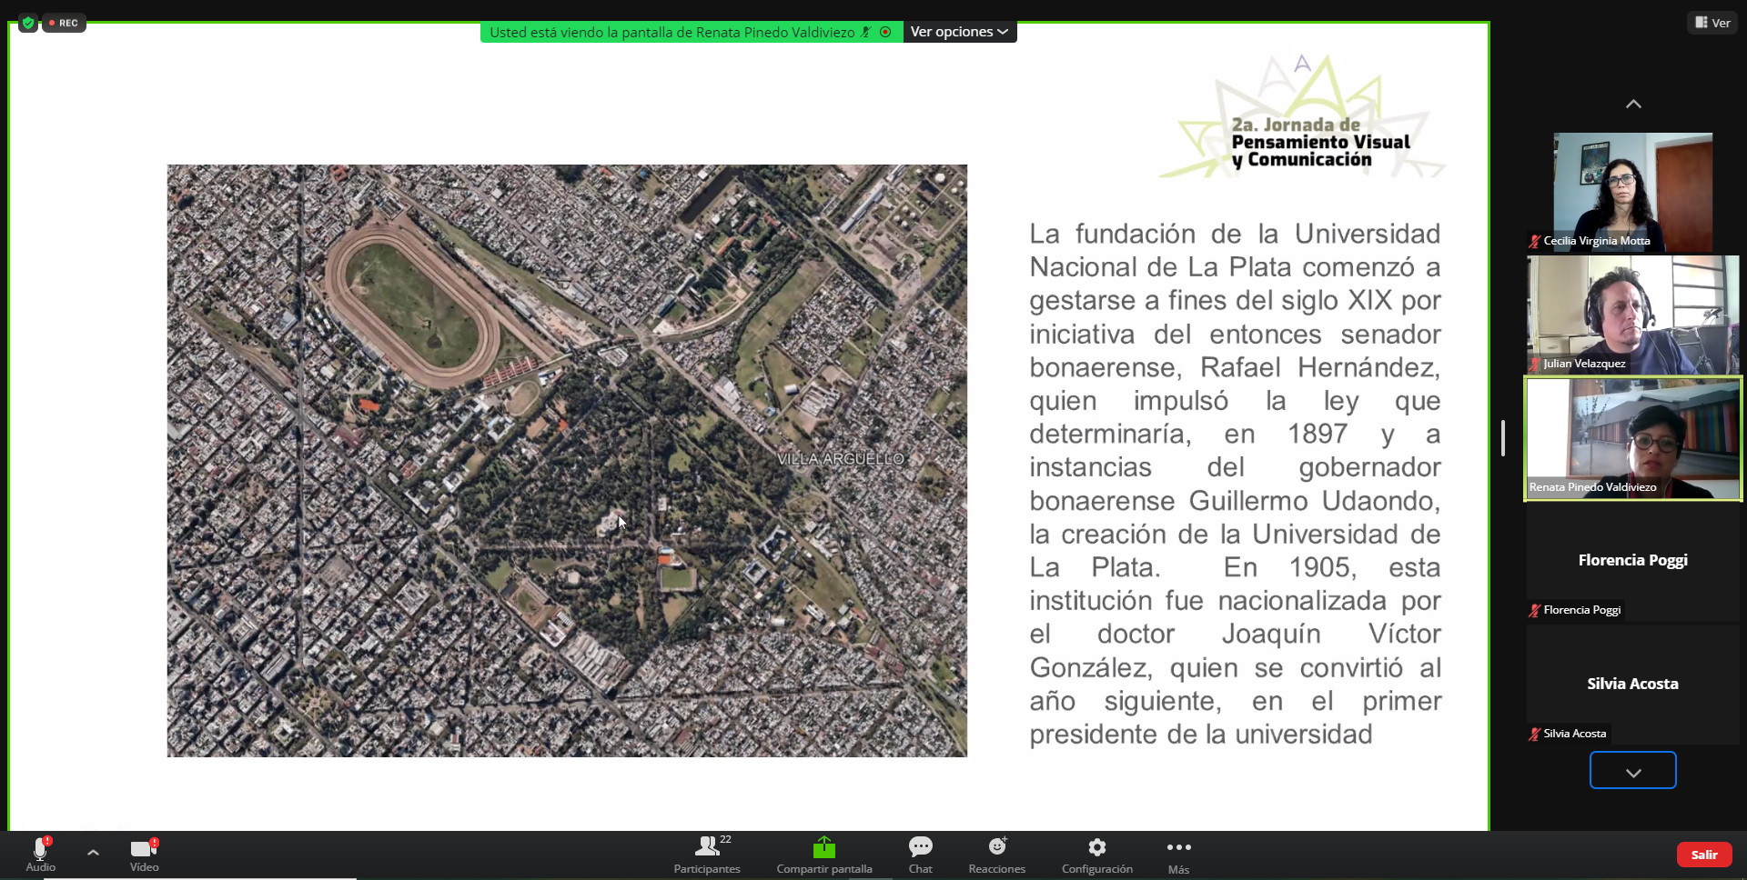
Task: Click the Jornada de Pensamiento Visual logo
Action: [1303, 118]
